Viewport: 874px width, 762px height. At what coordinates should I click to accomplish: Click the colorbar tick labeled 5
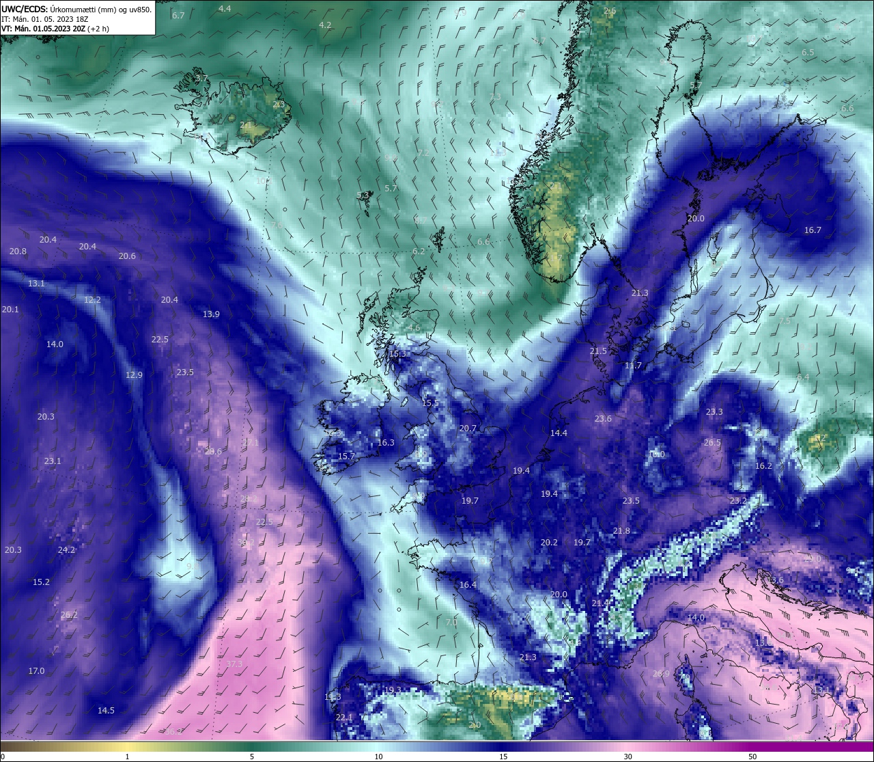tap(252, 757)
